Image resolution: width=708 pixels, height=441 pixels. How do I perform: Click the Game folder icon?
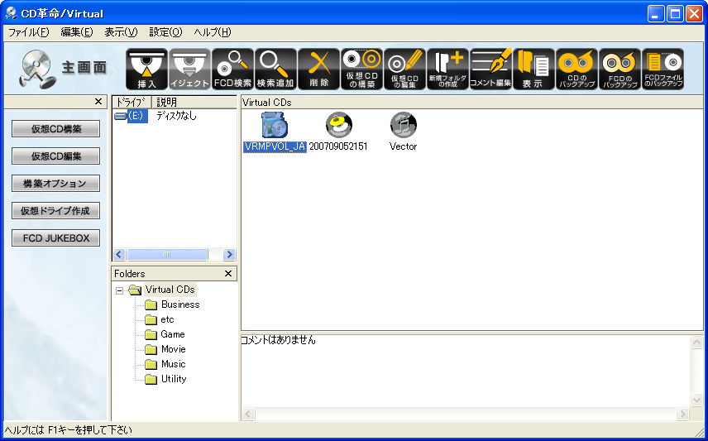point(151,335)
